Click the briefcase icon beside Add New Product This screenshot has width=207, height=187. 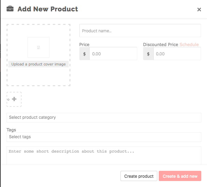point(10,9)
